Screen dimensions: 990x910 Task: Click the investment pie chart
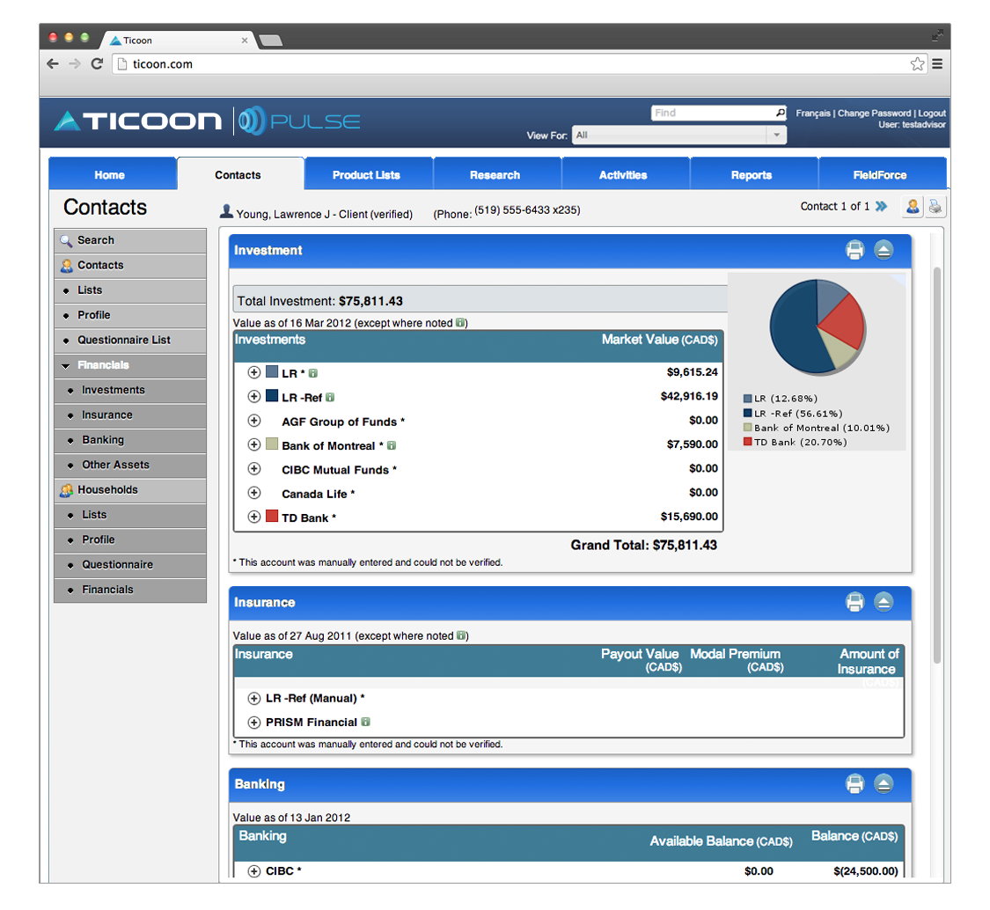pos(817,327)
